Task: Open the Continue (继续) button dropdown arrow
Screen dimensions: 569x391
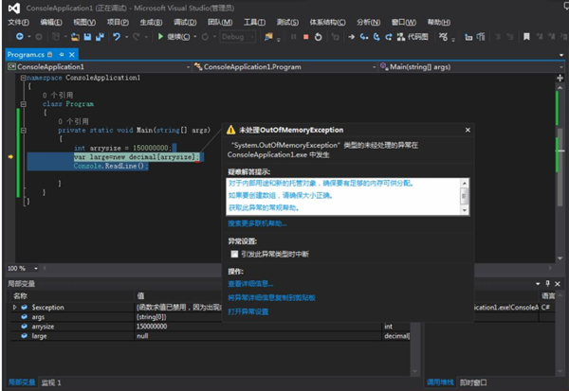Action: point(195,37)
